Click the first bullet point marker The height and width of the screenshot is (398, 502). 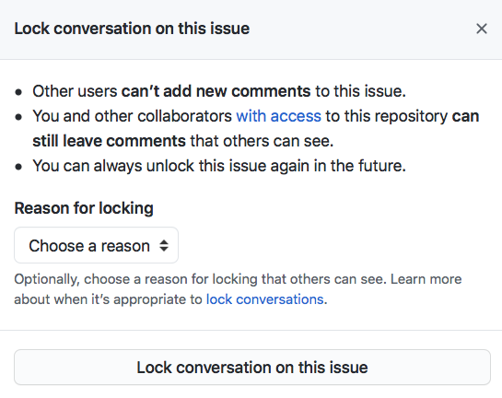pyautogui.click(x=18, y=92)
